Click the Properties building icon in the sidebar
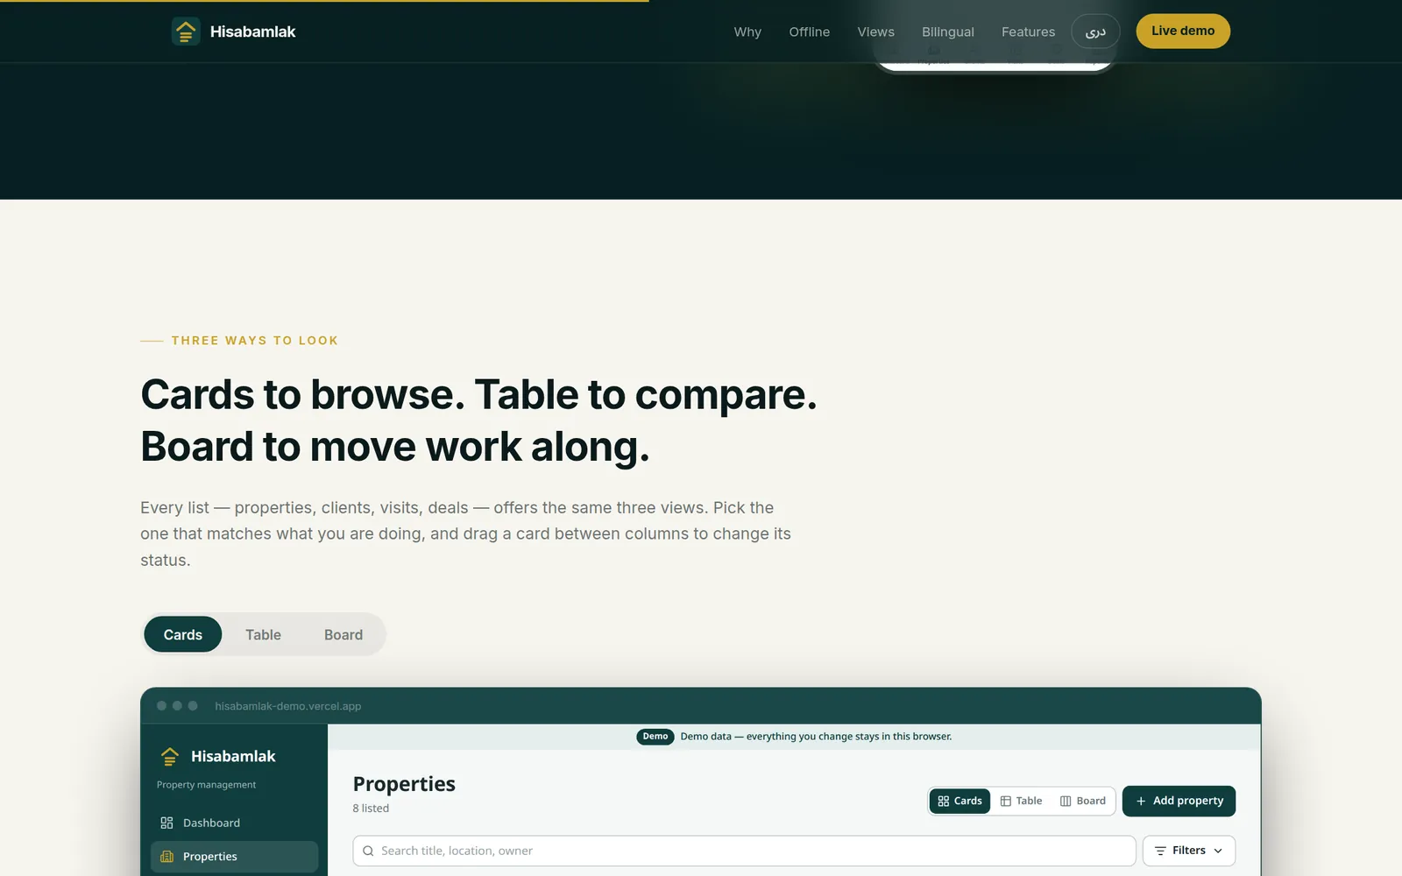Screen dimensions: 1402x876 pos(166,857)
